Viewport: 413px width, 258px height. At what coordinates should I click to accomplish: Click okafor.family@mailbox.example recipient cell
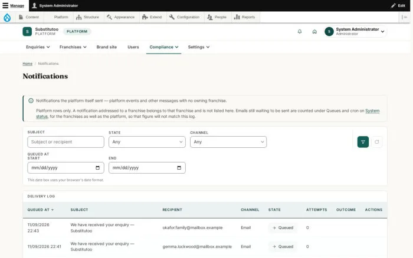coord(192,228)
